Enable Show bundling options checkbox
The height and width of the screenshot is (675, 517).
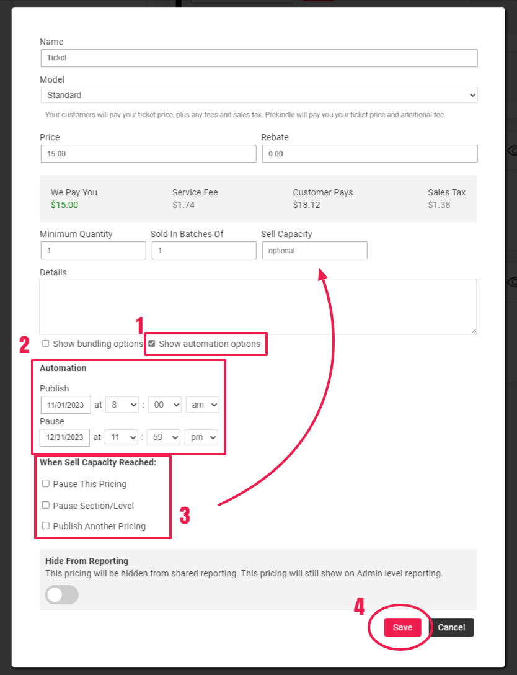[46, 344]
